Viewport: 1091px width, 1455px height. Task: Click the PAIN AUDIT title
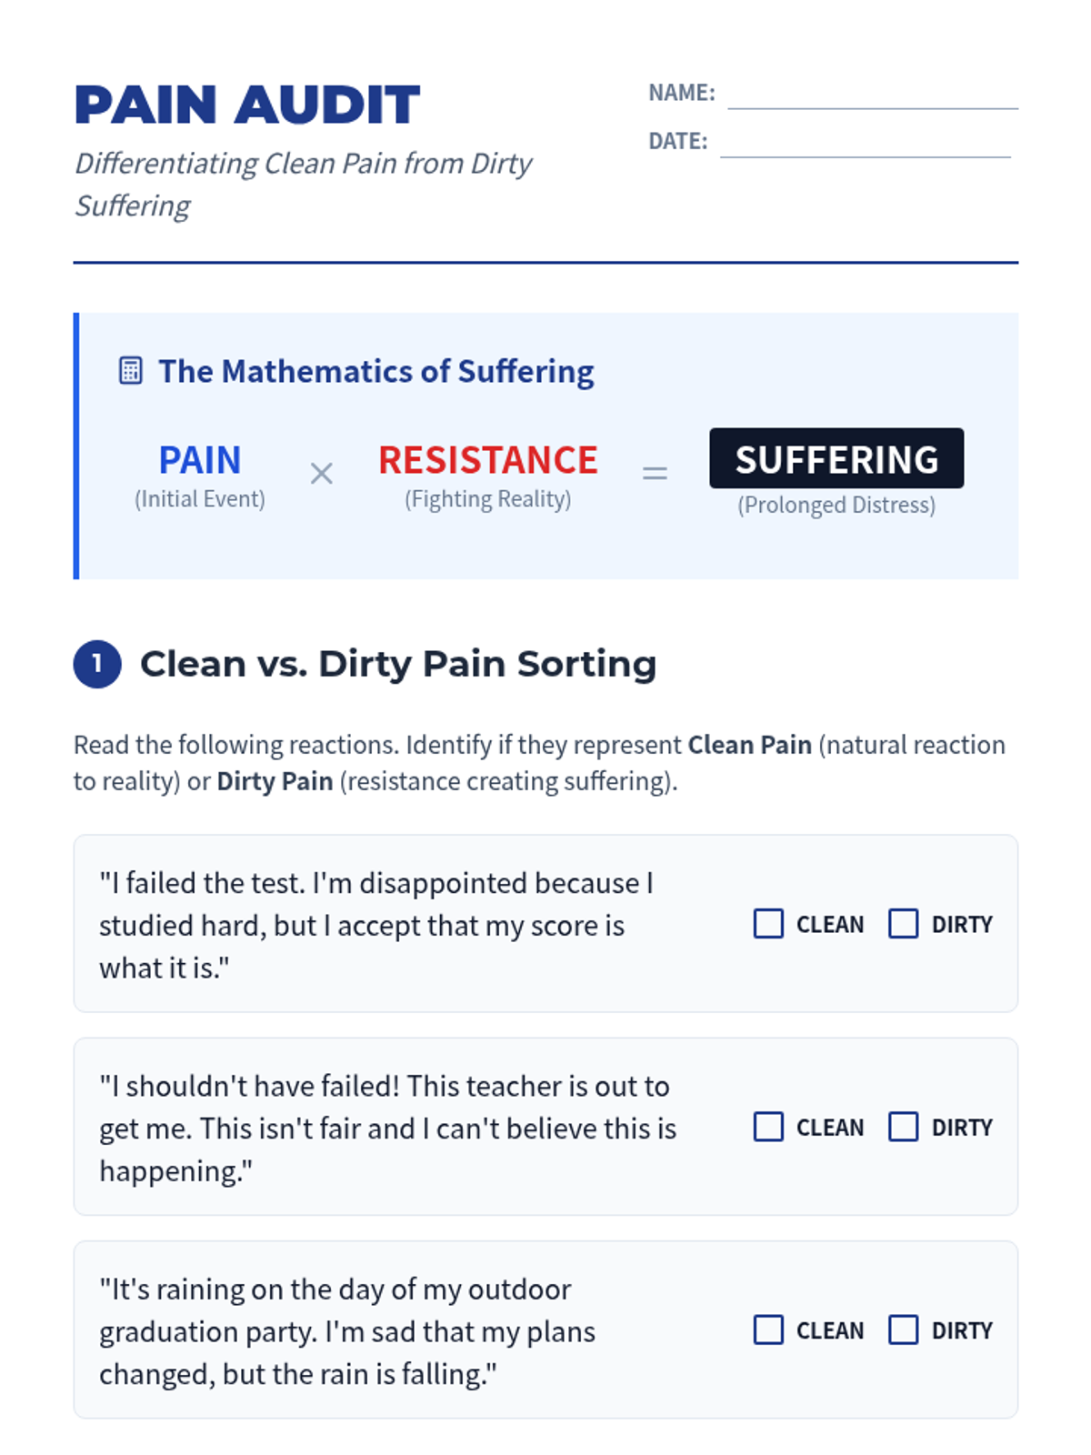coord(247,105)
